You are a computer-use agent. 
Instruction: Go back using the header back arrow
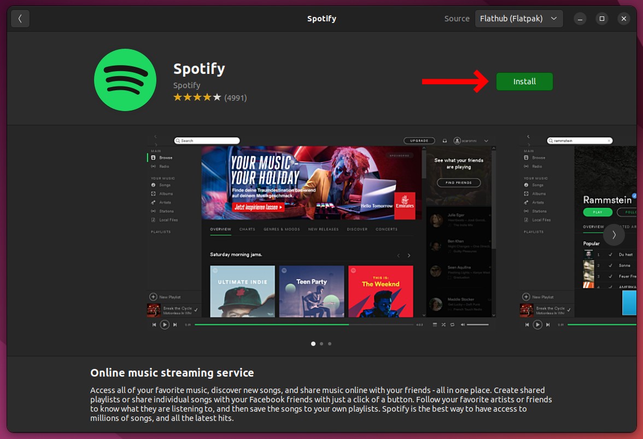tap(20, 19)
